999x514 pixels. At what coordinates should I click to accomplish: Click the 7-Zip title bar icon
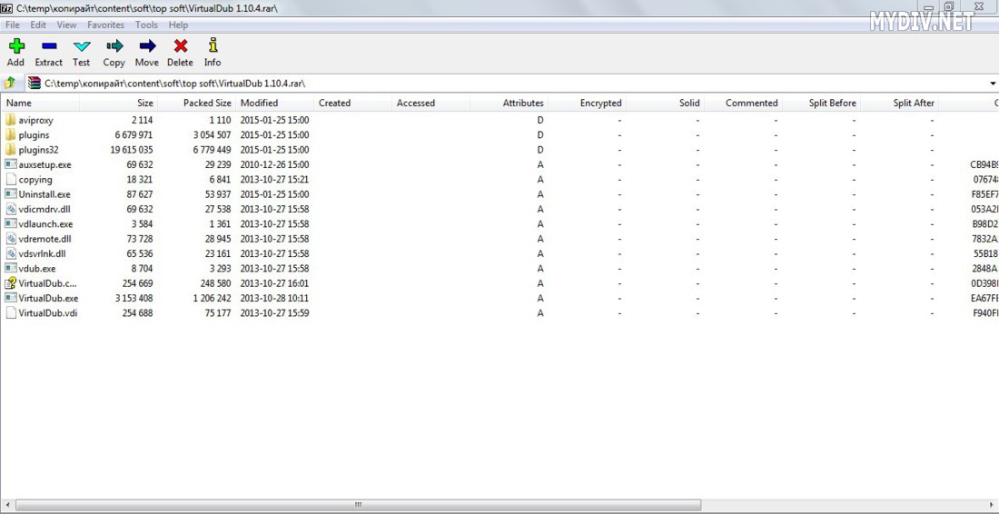coord(6,8)
